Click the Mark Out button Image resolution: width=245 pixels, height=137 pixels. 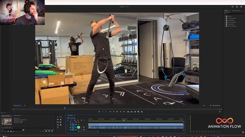[x=106, y=112]
